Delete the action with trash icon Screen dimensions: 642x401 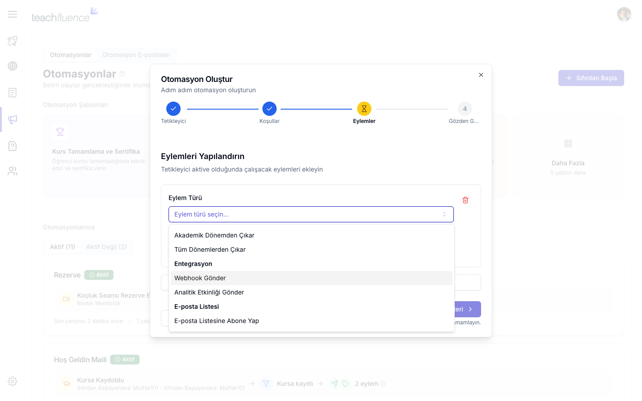tap(465, 200)
